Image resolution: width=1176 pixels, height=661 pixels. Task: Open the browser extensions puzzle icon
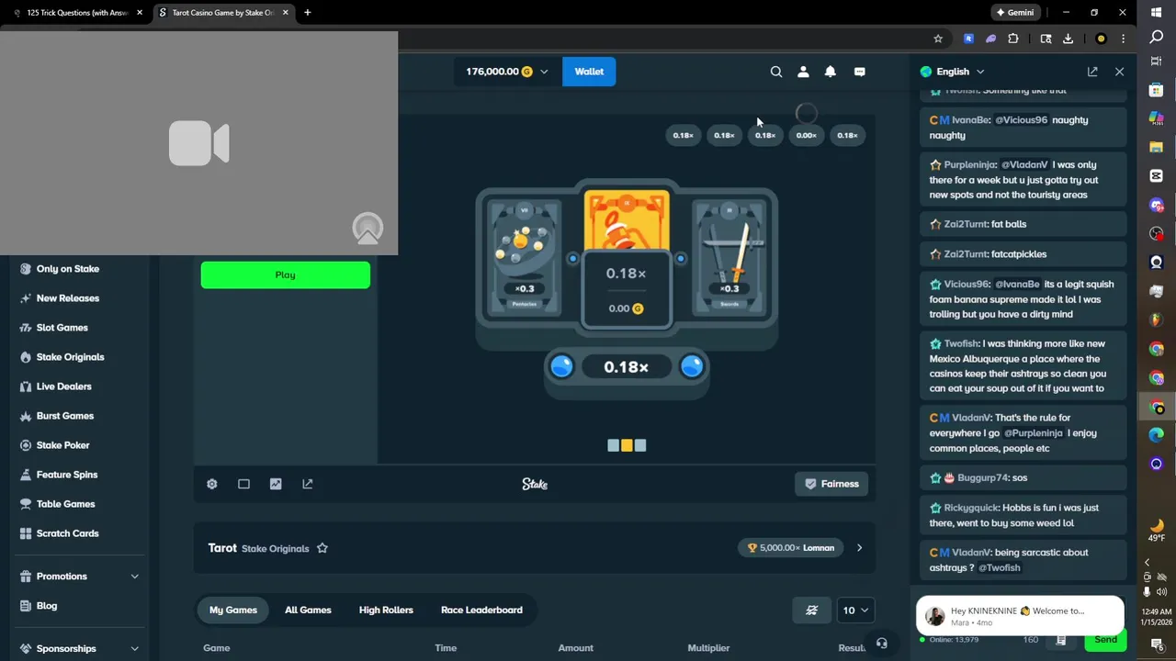pos(1013,39)
